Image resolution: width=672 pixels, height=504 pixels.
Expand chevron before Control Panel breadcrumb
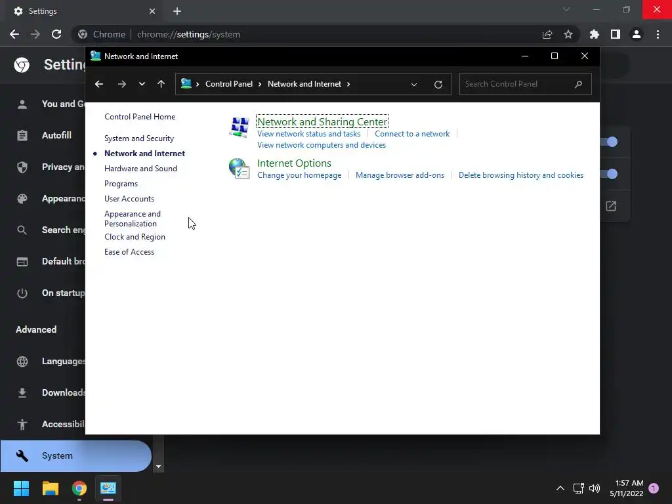click(198, 84)
